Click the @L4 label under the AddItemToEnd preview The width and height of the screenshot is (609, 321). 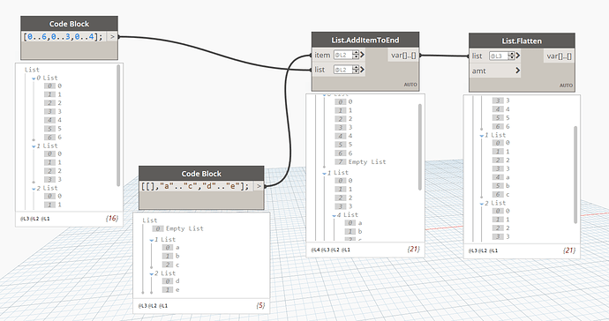coord(315,250)
